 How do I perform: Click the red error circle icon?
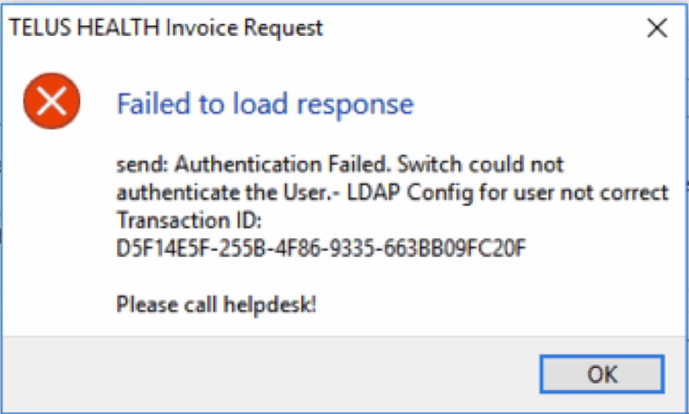pos(52,101)
